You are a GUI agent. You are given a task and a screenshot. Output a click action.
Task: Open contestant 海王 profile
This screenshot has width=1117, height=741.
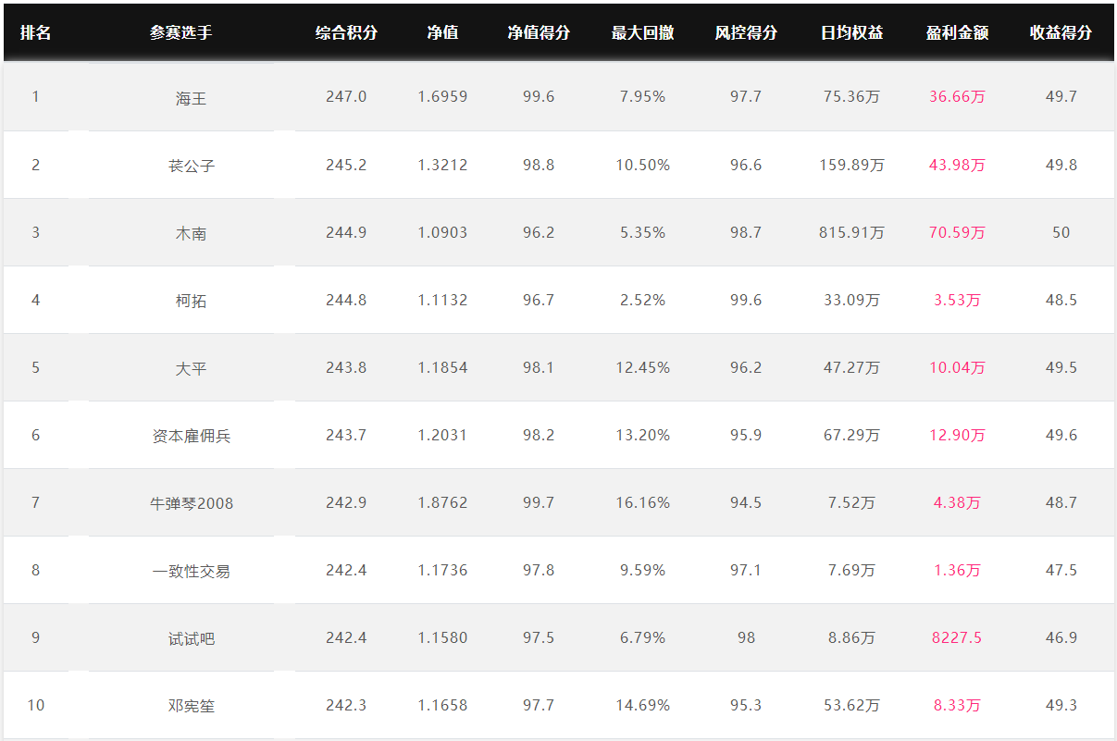(191, 97)
